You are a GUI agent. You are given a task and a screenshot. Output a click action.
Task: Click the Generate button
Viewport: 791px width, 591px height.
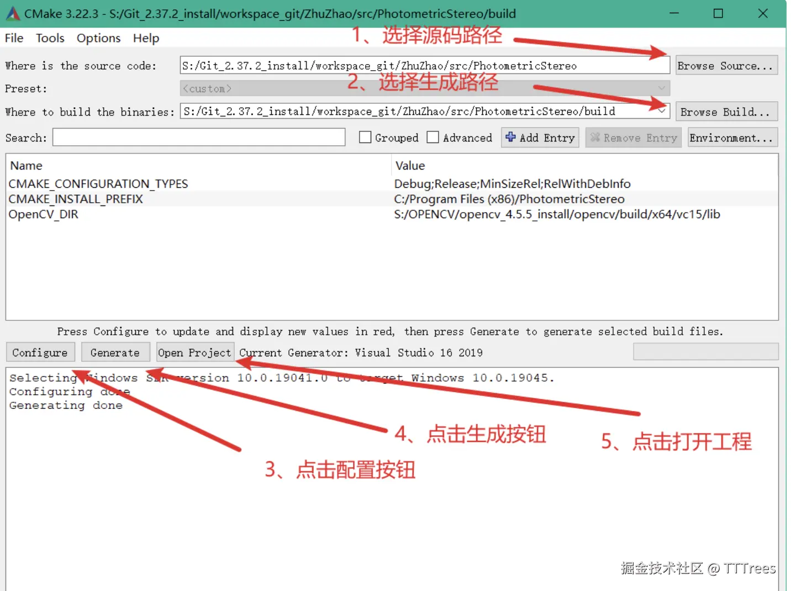(115, 352)
